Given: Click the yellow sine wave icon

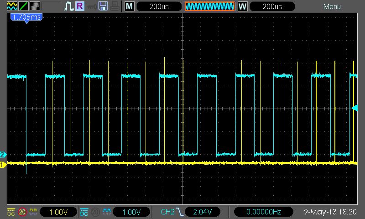Looking at the screenshot, I should point(12,6).
